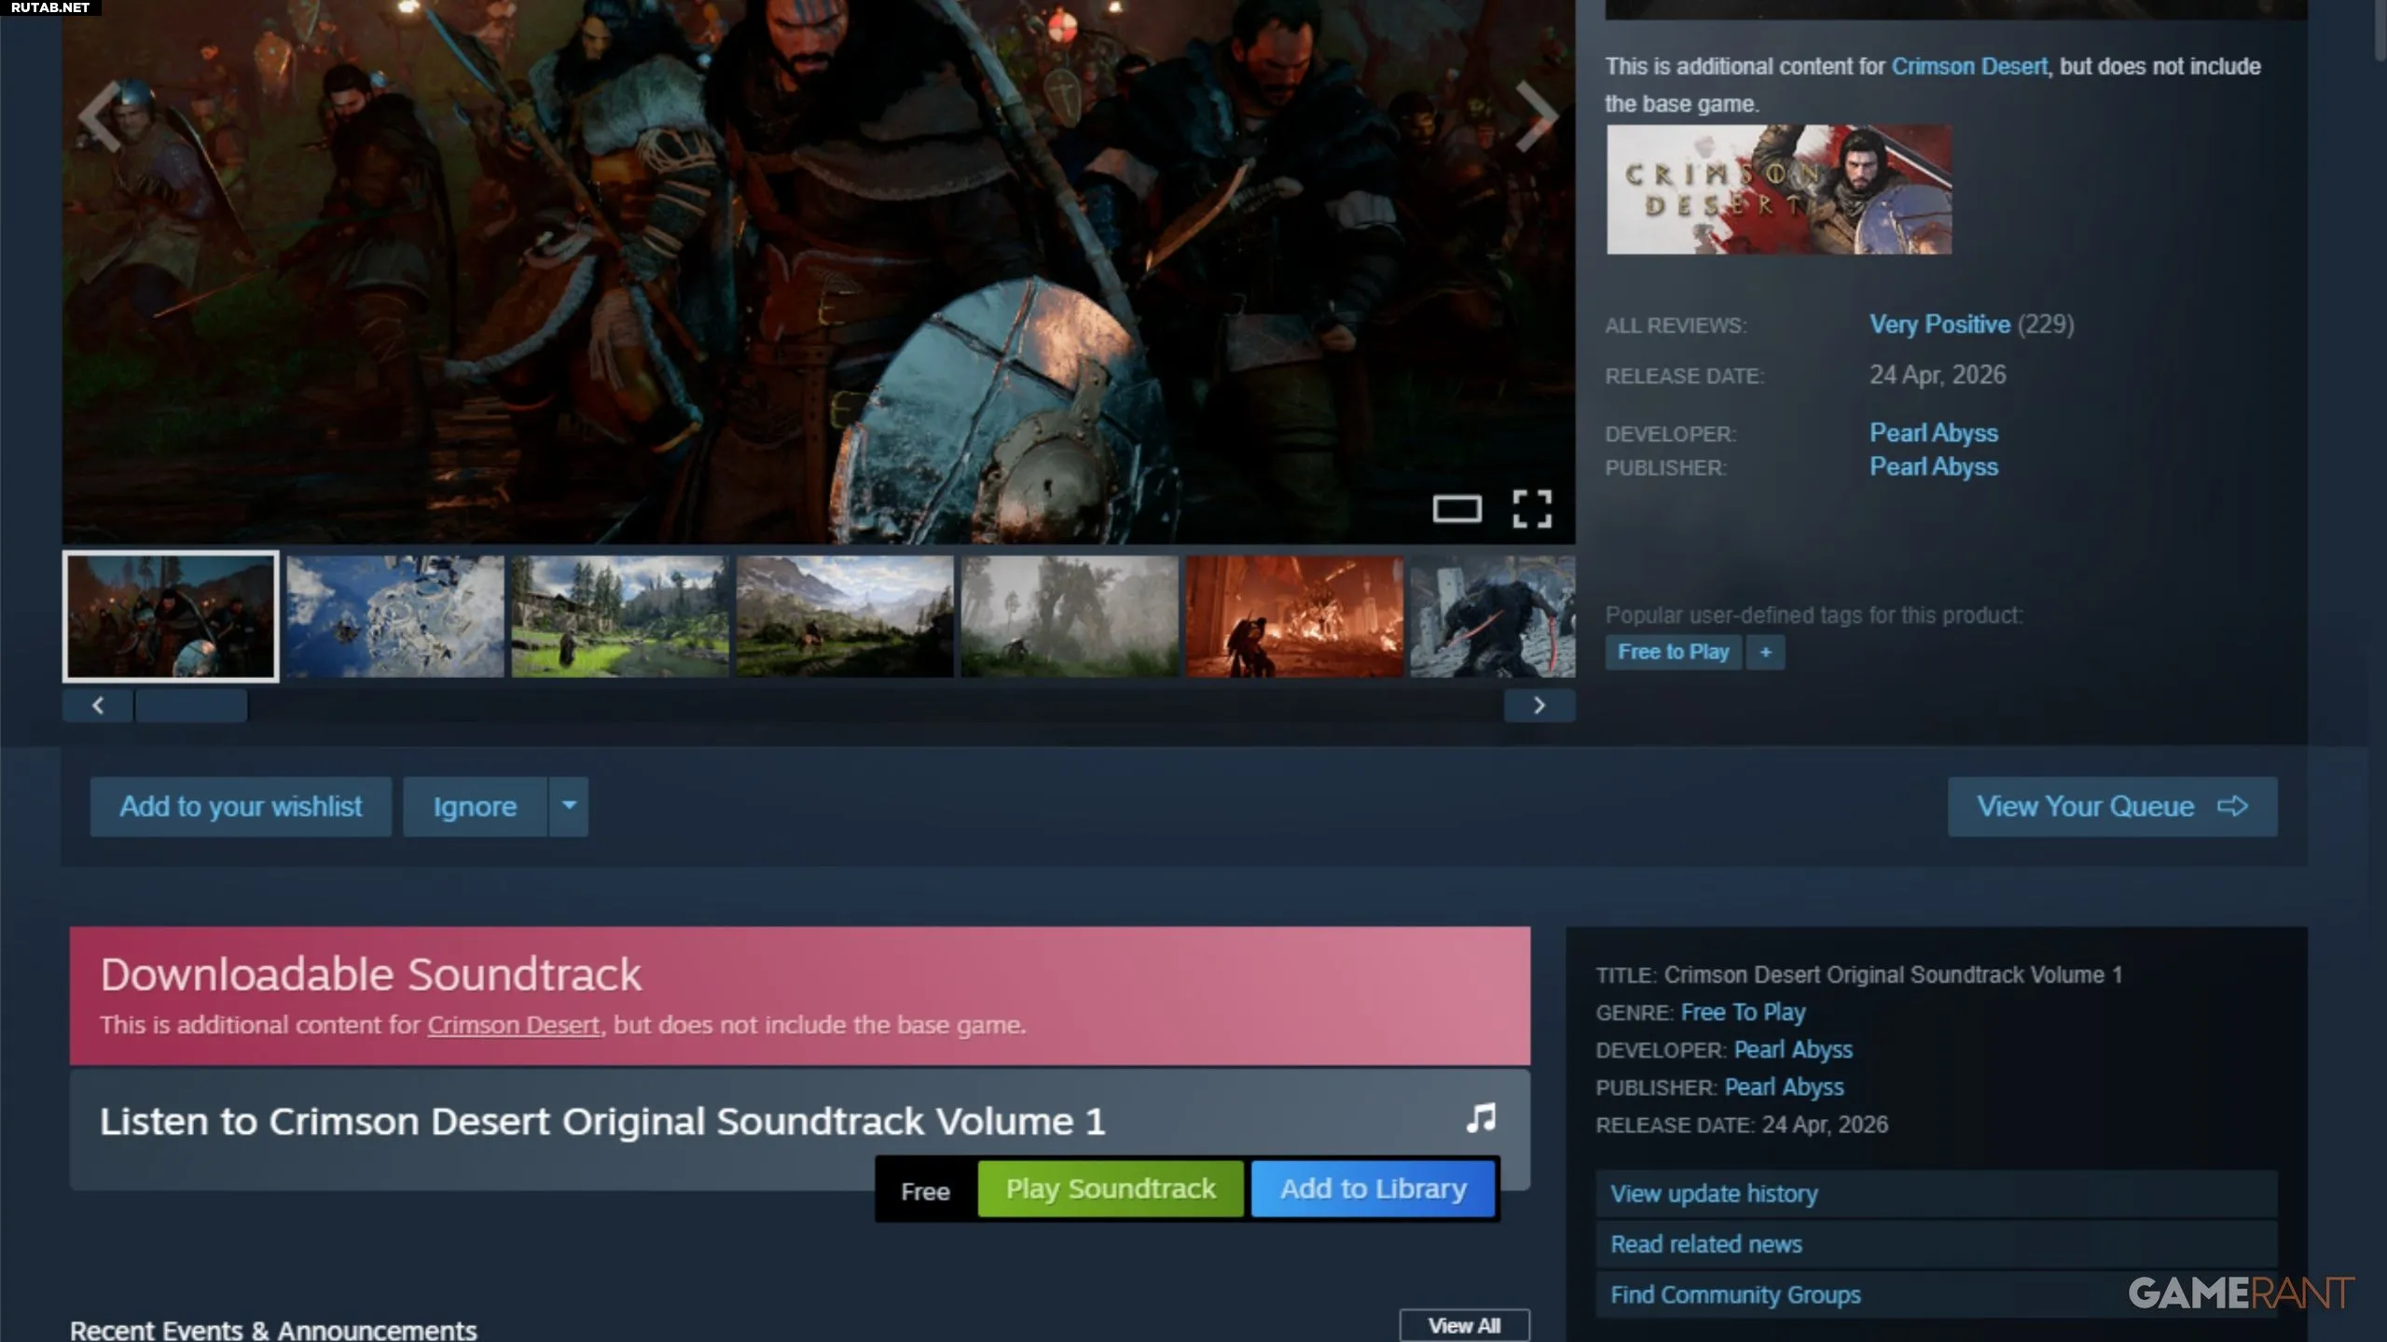Toggle theater mode rectangle icon
Viewport: 2387px width, 1342px height.
[x=1456, y=509]
